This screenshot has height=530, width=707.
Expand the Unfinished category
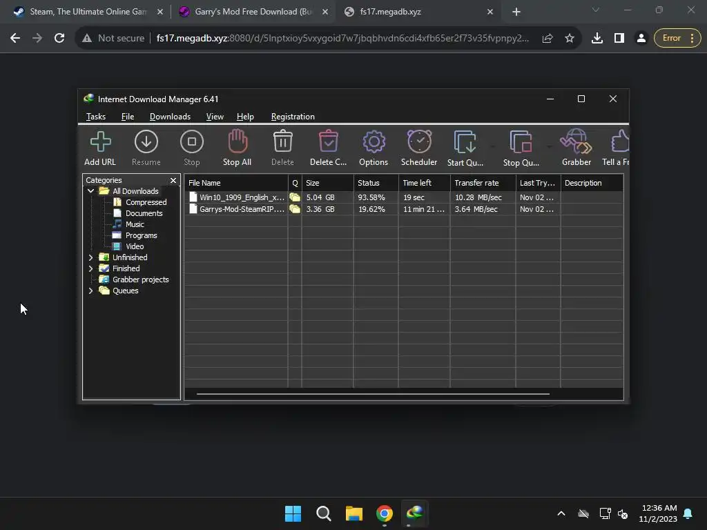click(90, 257)
